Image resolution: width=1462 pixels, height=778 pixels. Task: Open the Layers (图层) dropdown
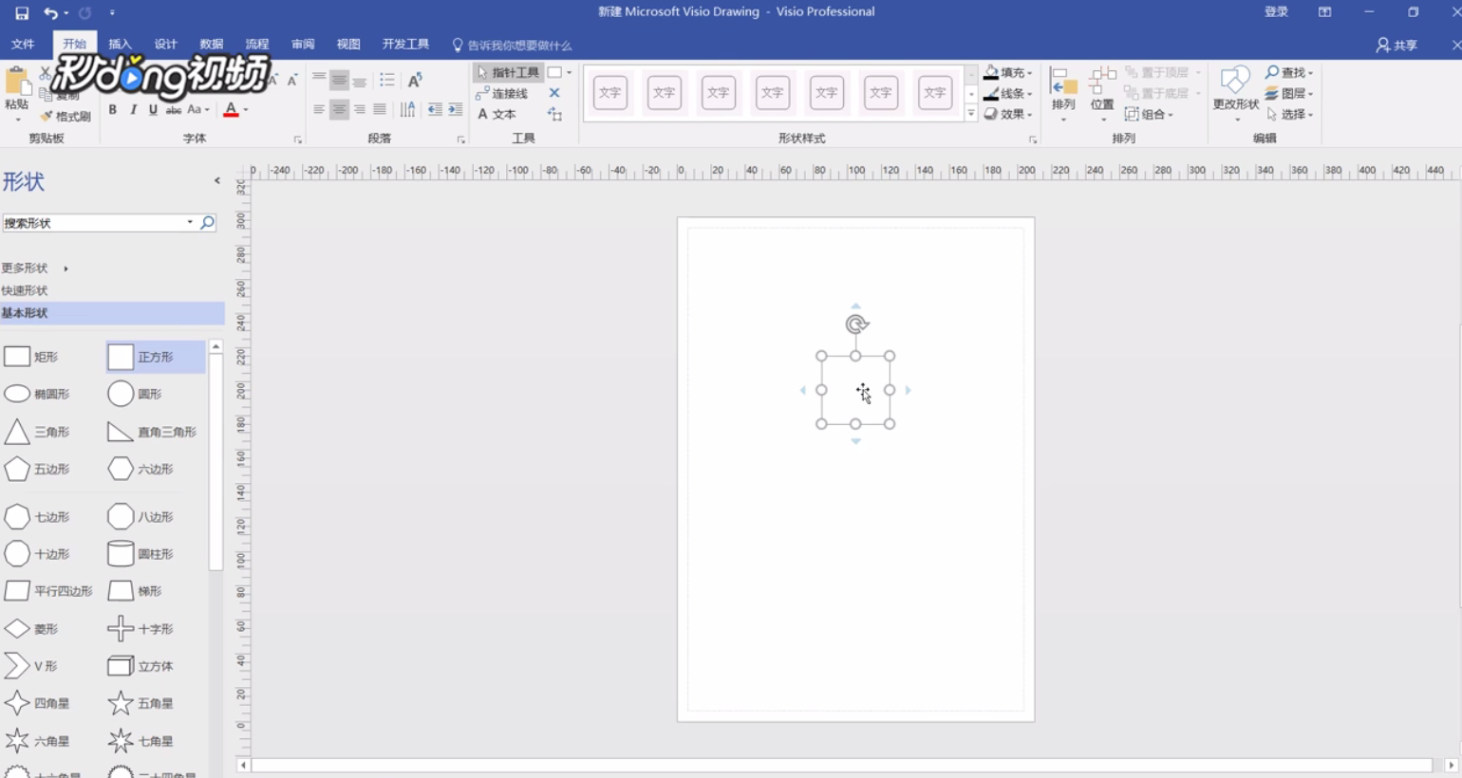pos(1289,93)
